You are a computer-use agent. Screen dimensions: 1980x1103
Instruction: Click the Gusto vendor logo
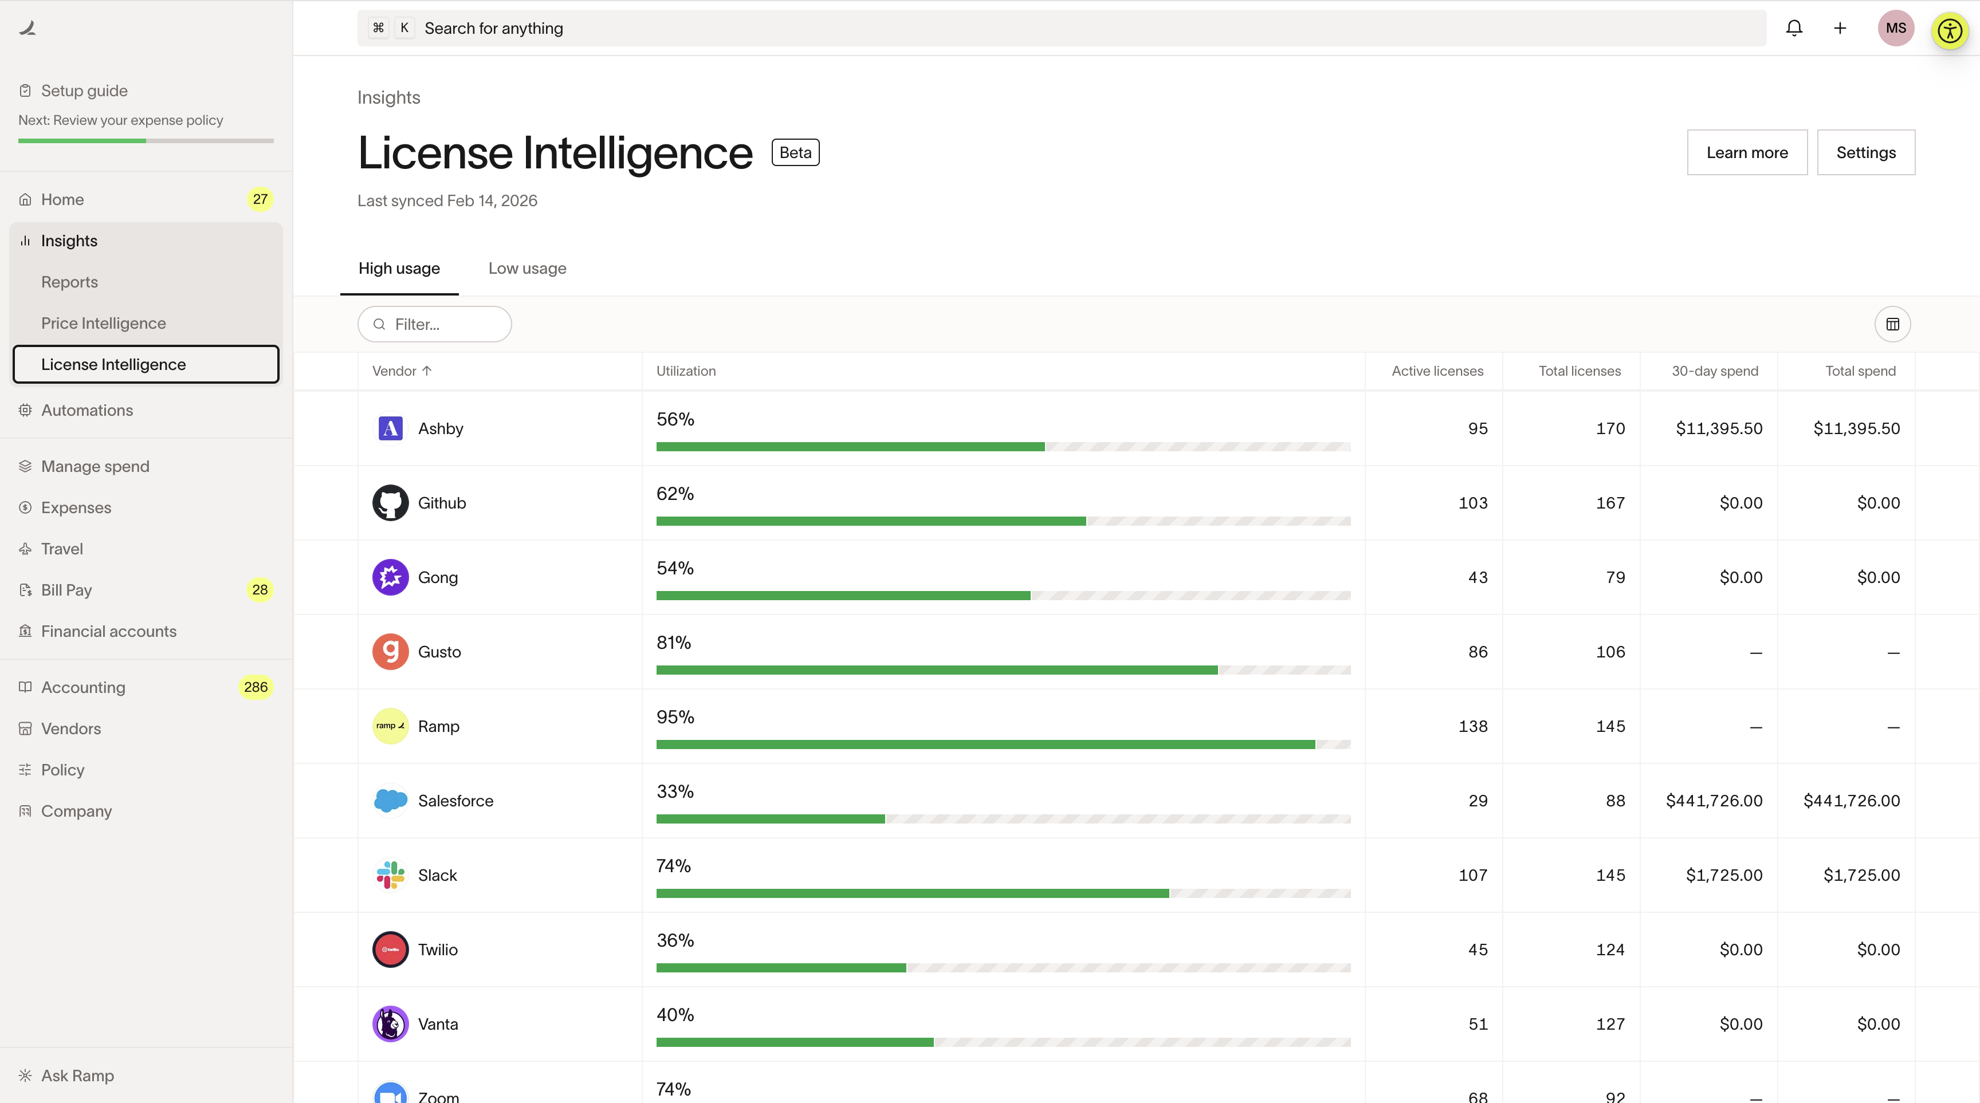click(x=391, y=651)
